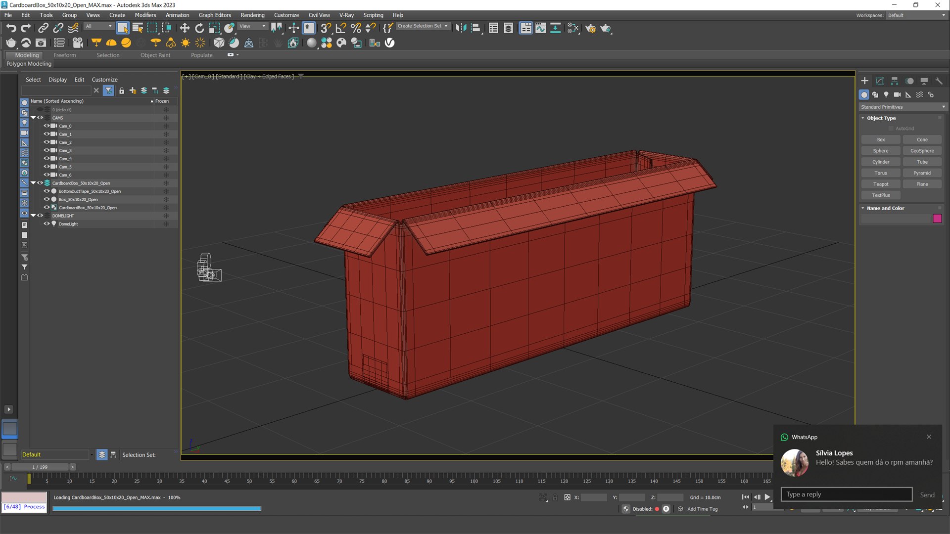
Task: Choose the Select Object tool
Action: point(122,28)
